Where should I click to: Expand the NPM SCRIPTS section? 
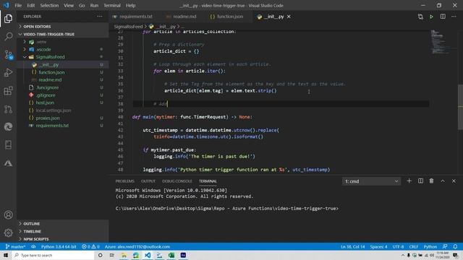63,239
